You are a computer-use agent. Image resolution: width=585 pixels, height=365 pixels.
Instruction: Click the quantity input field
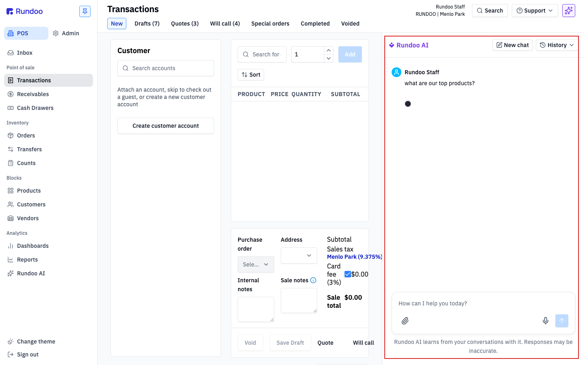point(308,54)
